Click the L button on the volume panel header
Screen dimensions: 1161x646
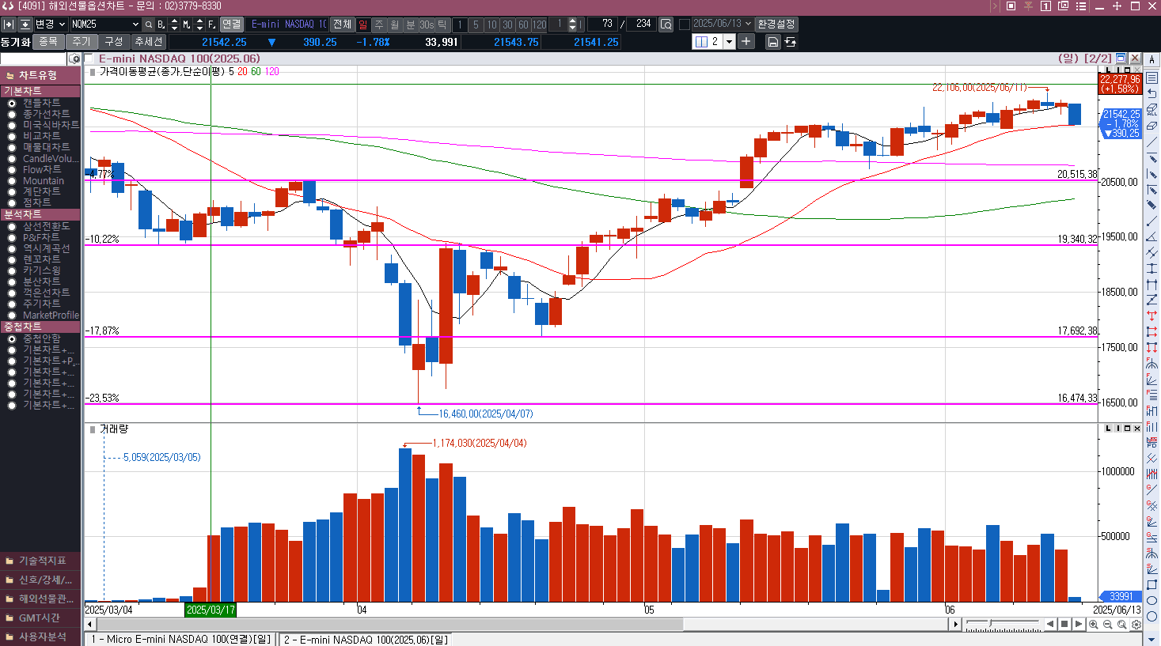tap(1109, 429)
